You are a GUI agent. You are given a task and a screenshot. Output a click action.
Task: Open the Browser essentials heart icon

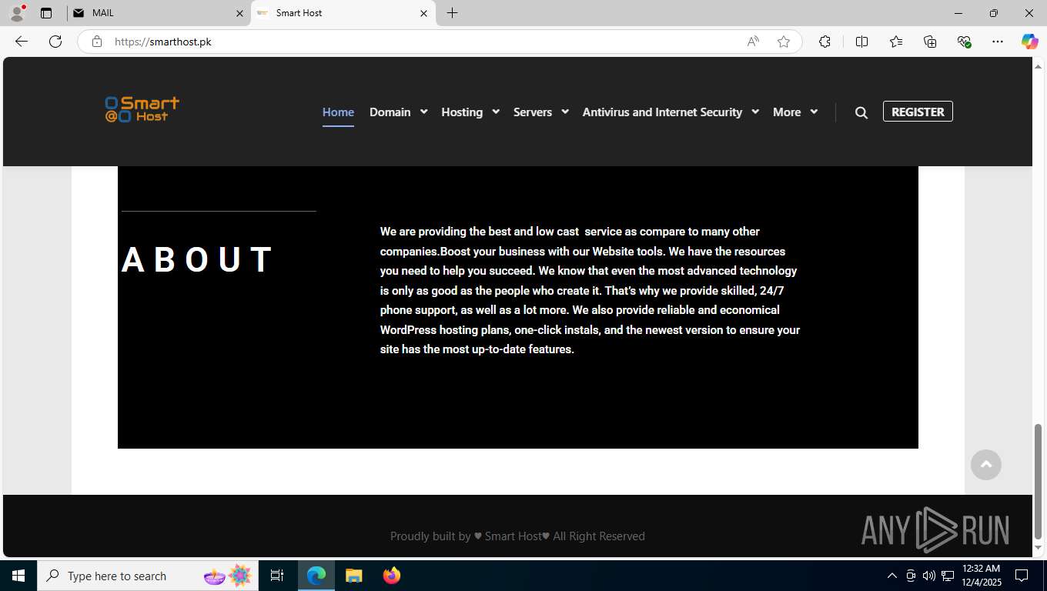(964, 42)
